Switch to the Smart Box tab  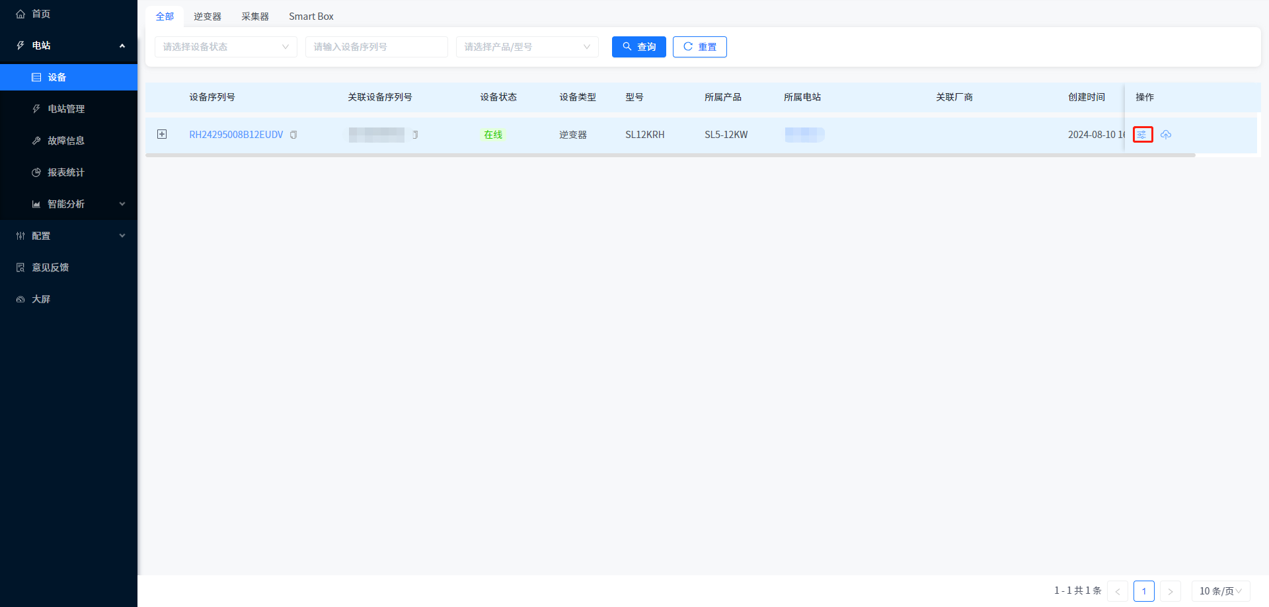(311, 17)
